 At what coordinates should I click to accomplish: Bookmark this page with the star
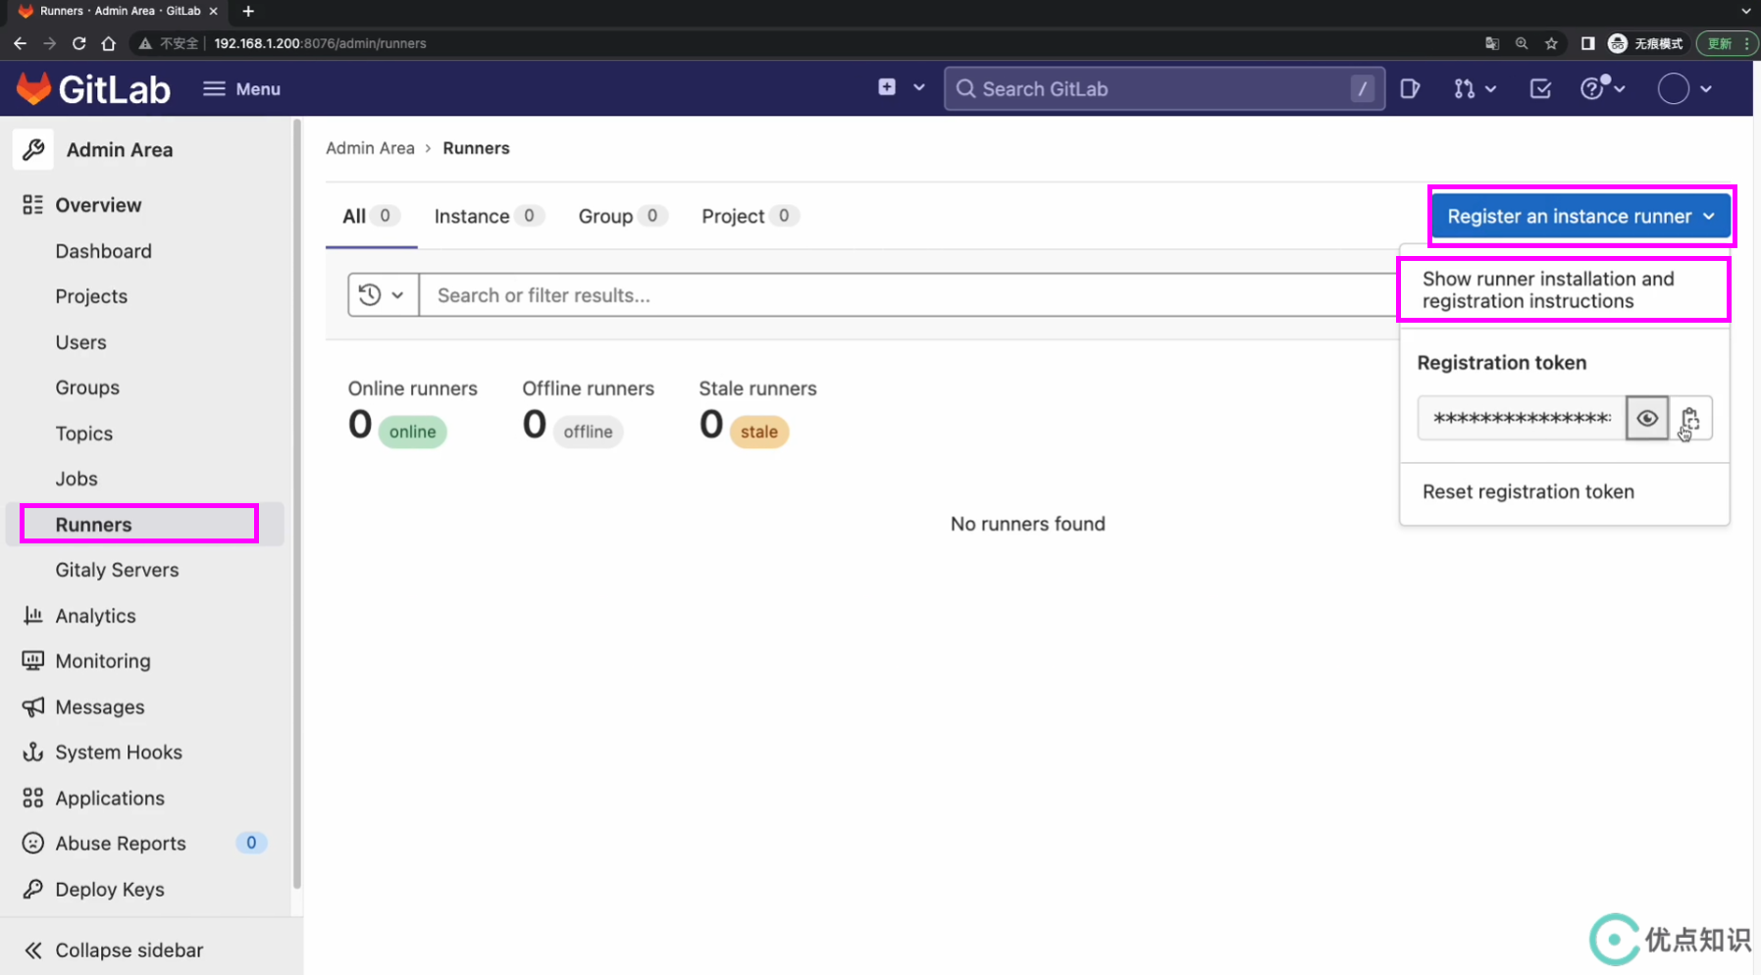(x=1551, y=43)
